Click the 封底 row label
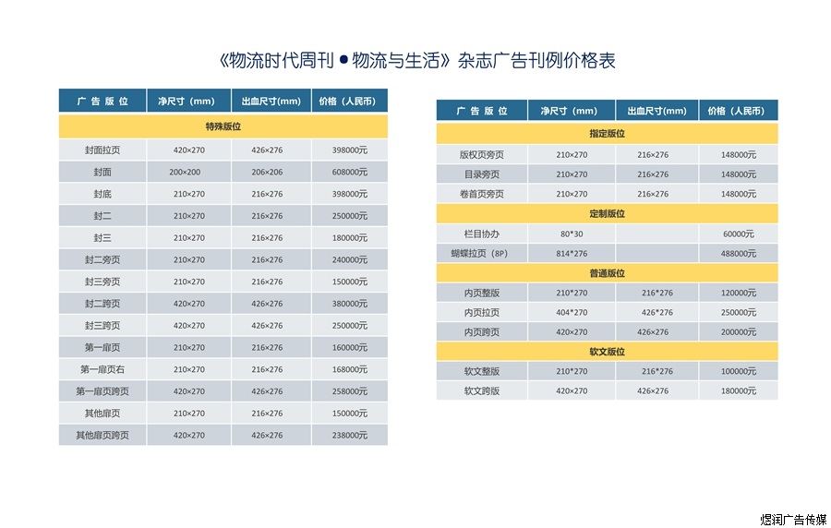The height and width of the screenshot is (528, 831). click(102, 194)
